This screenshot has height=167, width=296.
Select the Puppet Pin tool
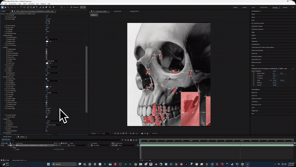tap(53, 7)
